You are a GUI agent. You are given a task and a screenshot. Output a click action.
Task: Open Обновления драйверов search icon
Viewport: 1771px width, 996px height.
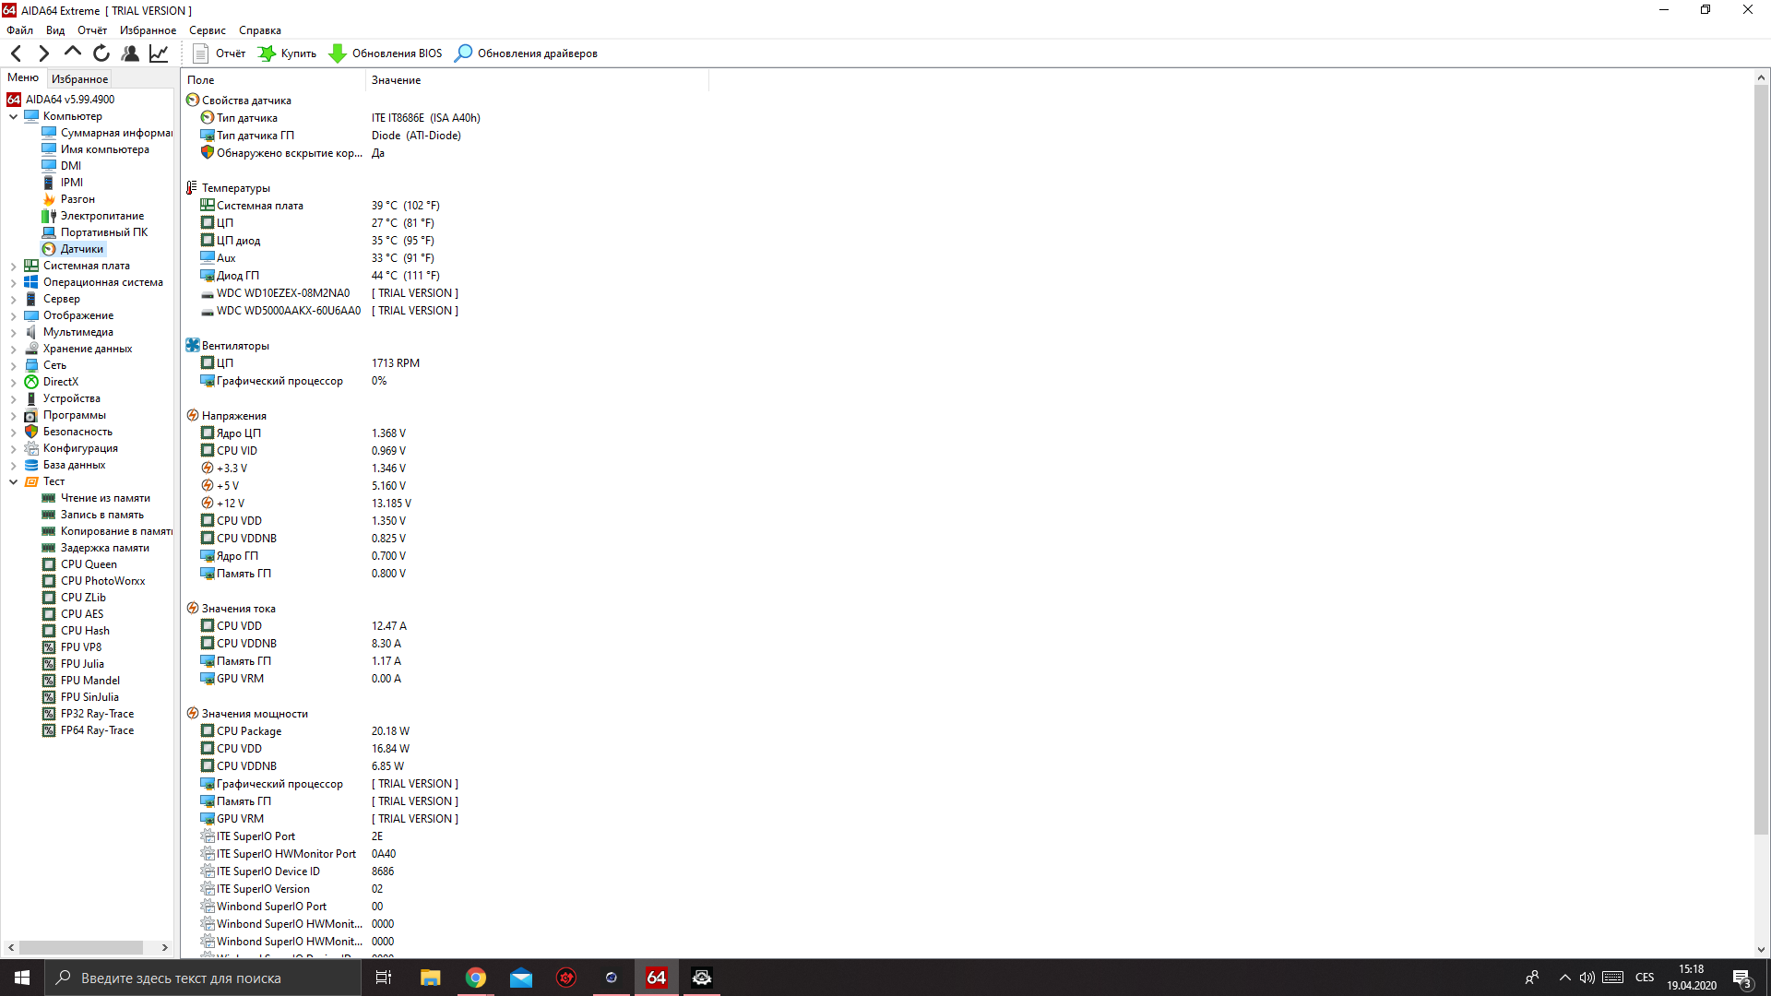point(464,53)
